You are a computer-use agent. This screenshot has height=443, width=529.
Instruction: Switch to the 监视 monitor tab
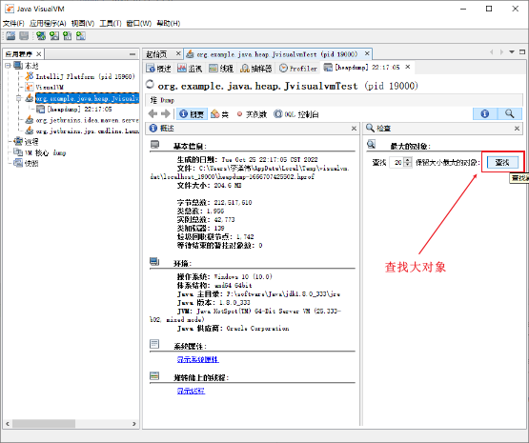190,69
